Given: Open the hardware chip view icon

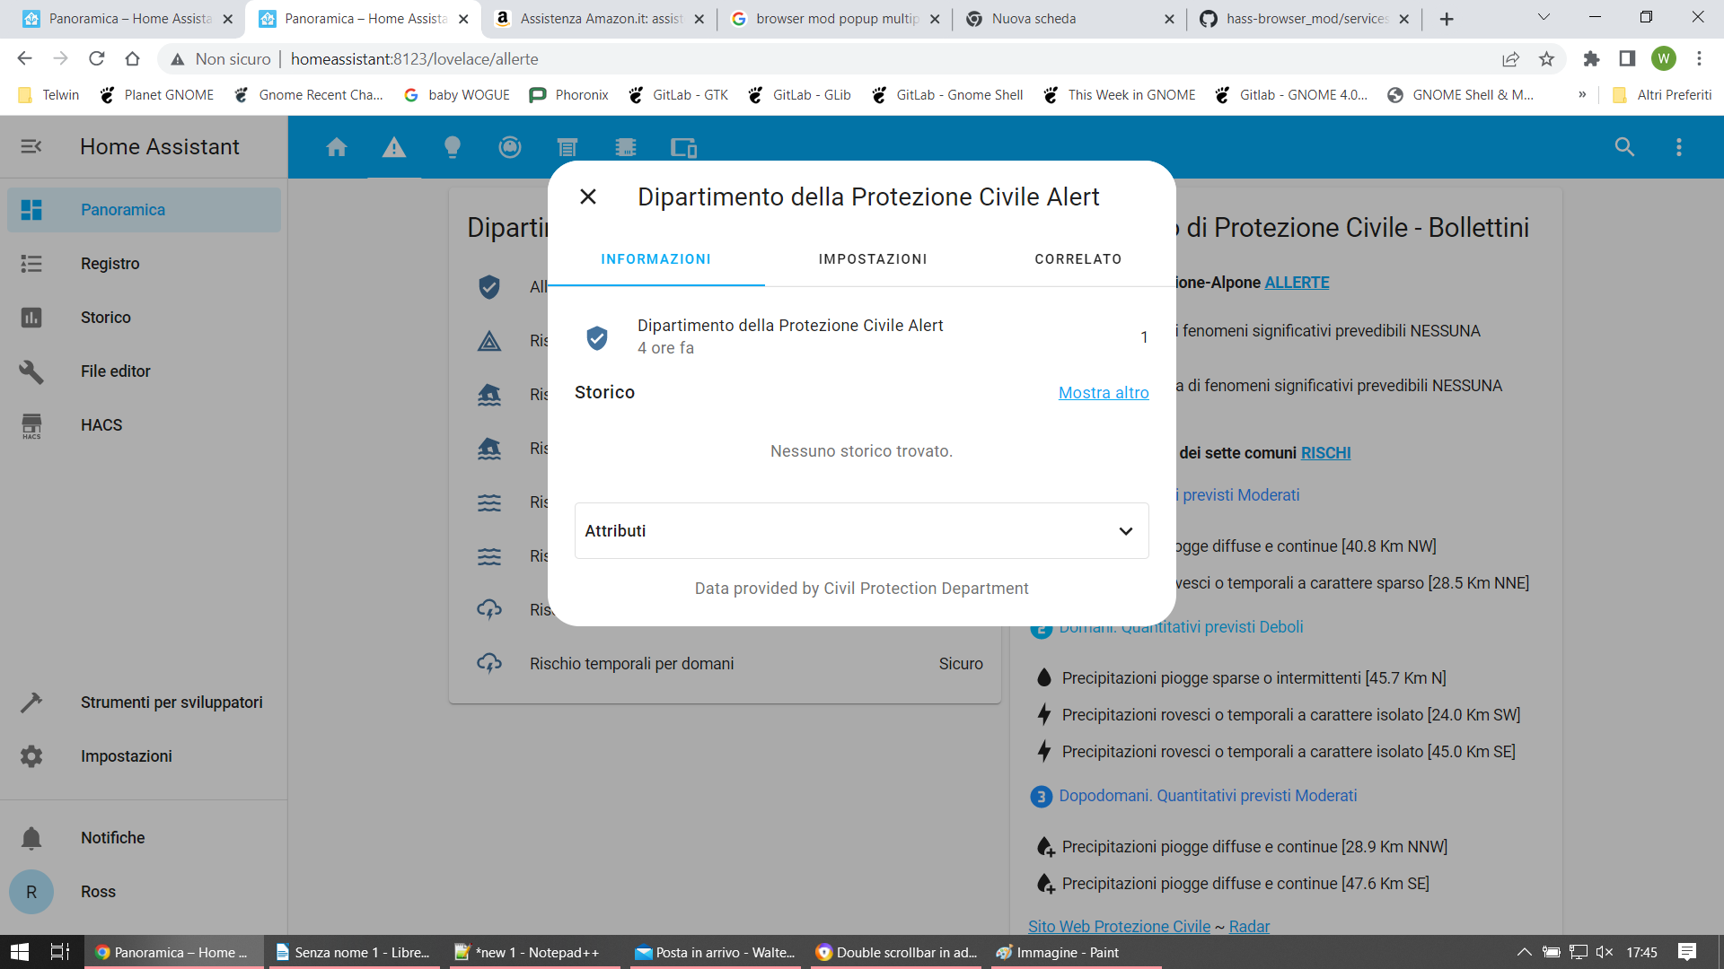Looking at the screenshot, I should point(626,147).
